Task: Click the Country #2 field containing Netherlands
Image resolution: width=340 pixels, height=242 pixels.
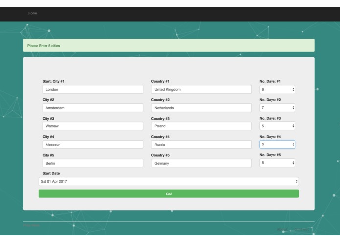Action: pos(201,108)
